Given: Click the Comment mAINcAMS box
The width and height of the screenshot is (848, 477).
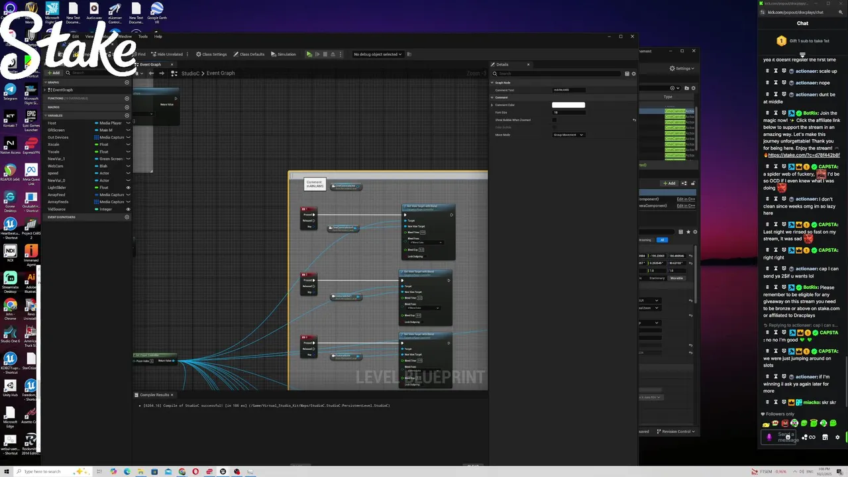Looking at the screenshot, I should point(315,184).
